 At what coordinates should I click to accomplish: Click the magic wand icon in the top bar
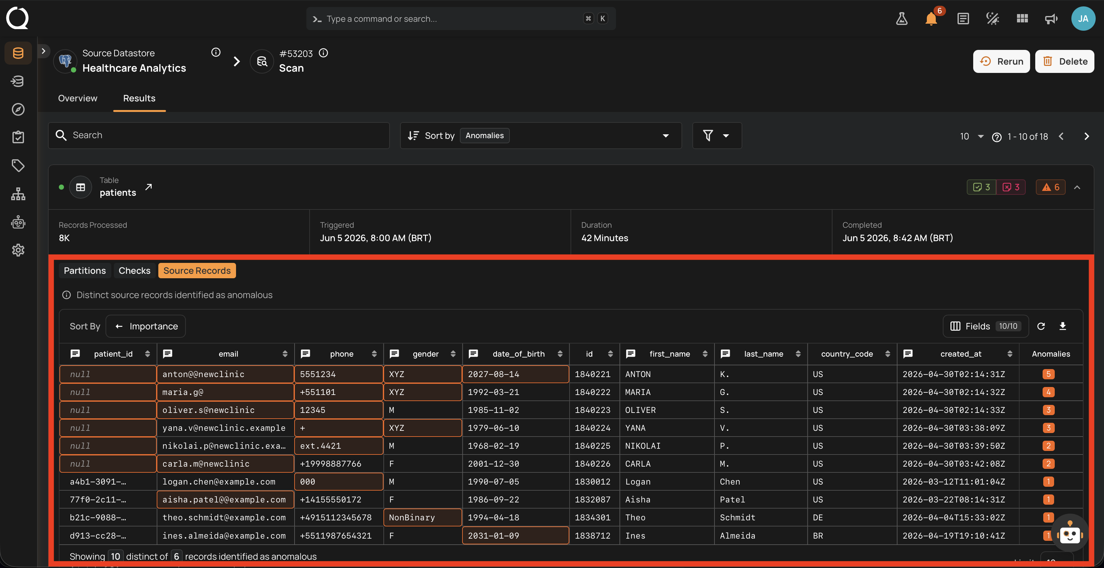(993, 19)
